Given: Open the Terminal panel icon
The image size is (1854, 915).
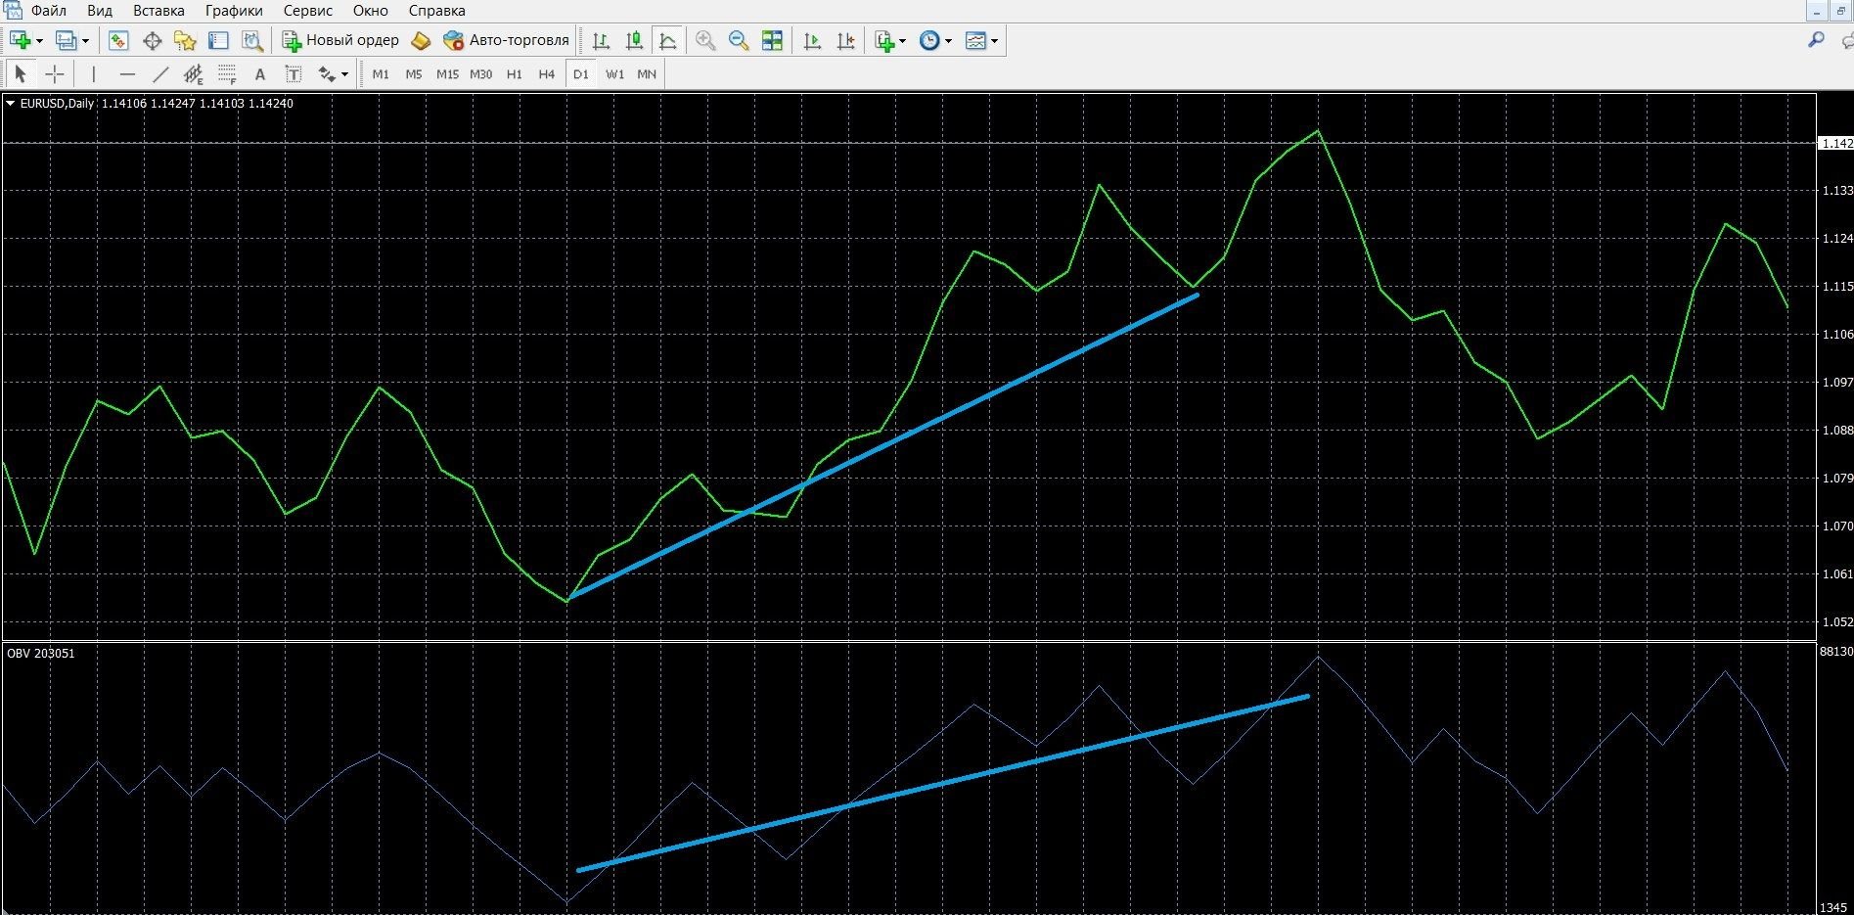Looking at the screenshot, I should tap(218, 40).
